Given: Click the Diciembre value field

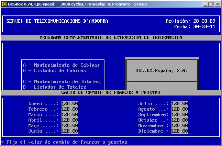Looking at the screenshot, I should coord(180,131).
